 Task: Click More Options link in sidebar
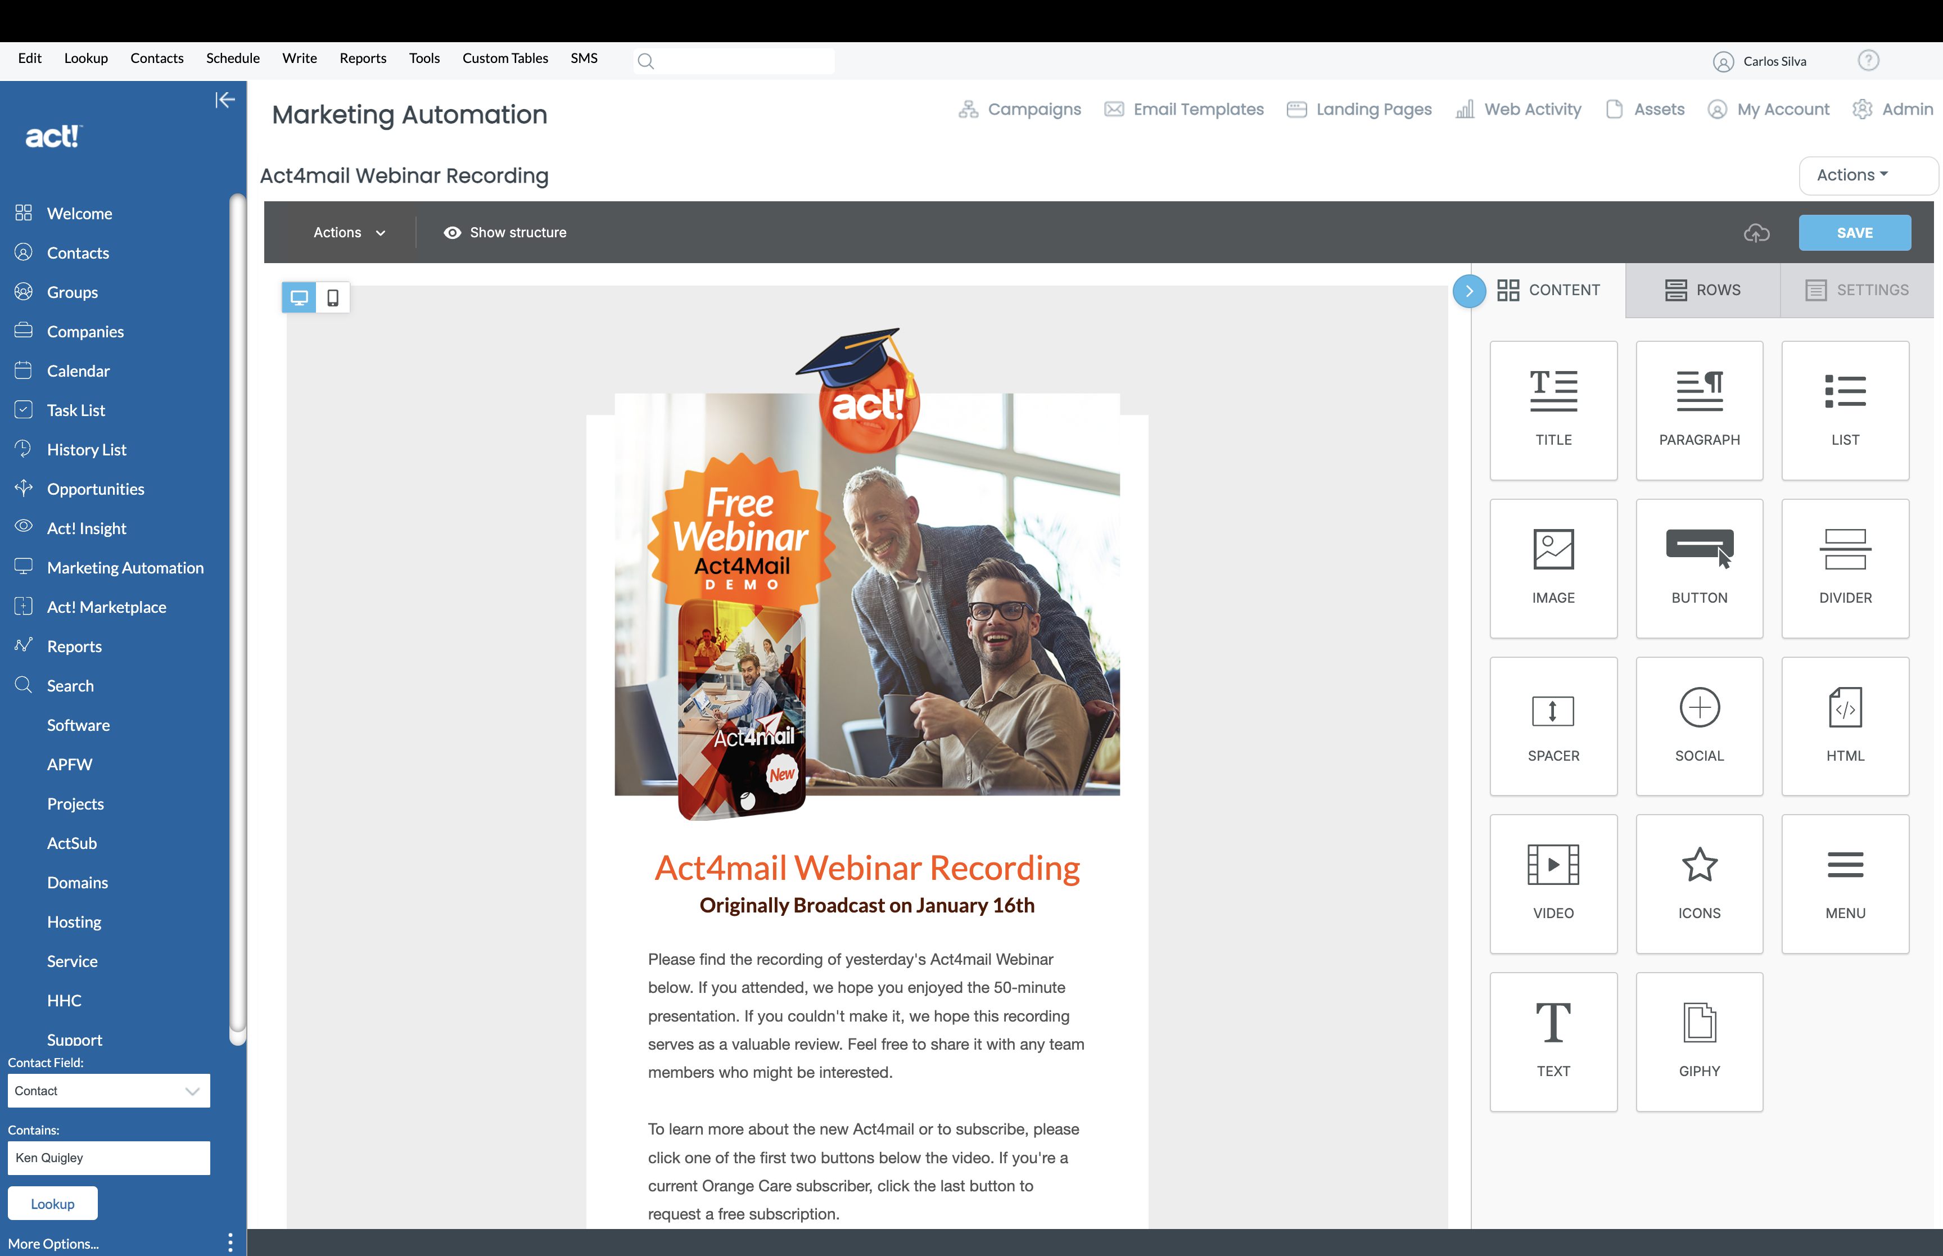coord(53,1243)
